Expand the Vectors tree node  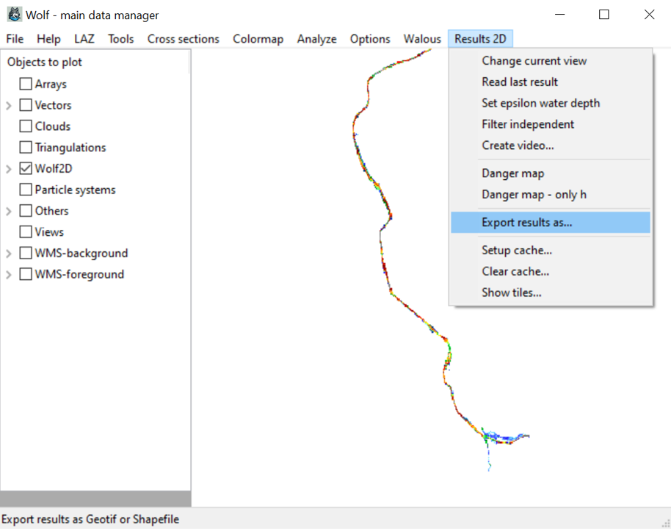(9, 106)
